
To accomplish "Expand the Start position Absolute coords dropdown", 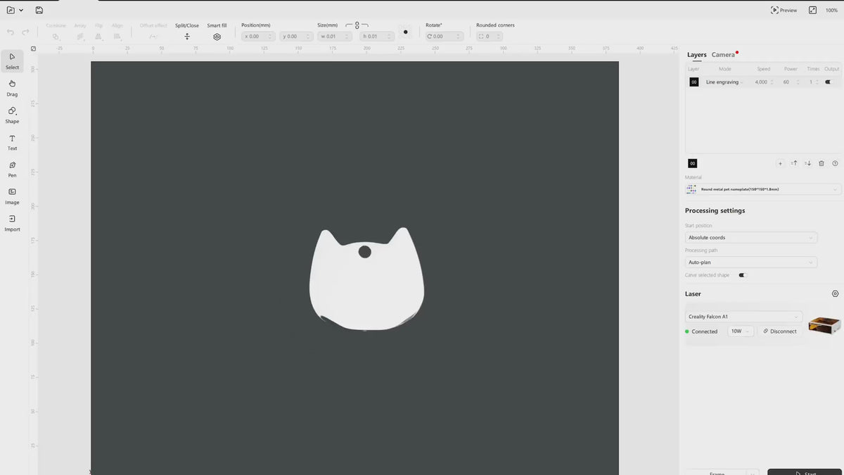I will coord(751,238).
